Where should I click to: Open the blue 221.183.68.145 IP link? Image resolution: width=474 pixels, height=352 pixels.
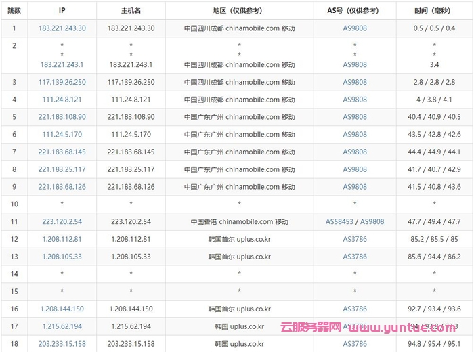coord(62,152)
